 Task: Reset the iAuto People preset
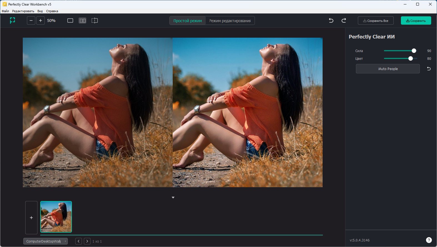(x=429, y=69)
